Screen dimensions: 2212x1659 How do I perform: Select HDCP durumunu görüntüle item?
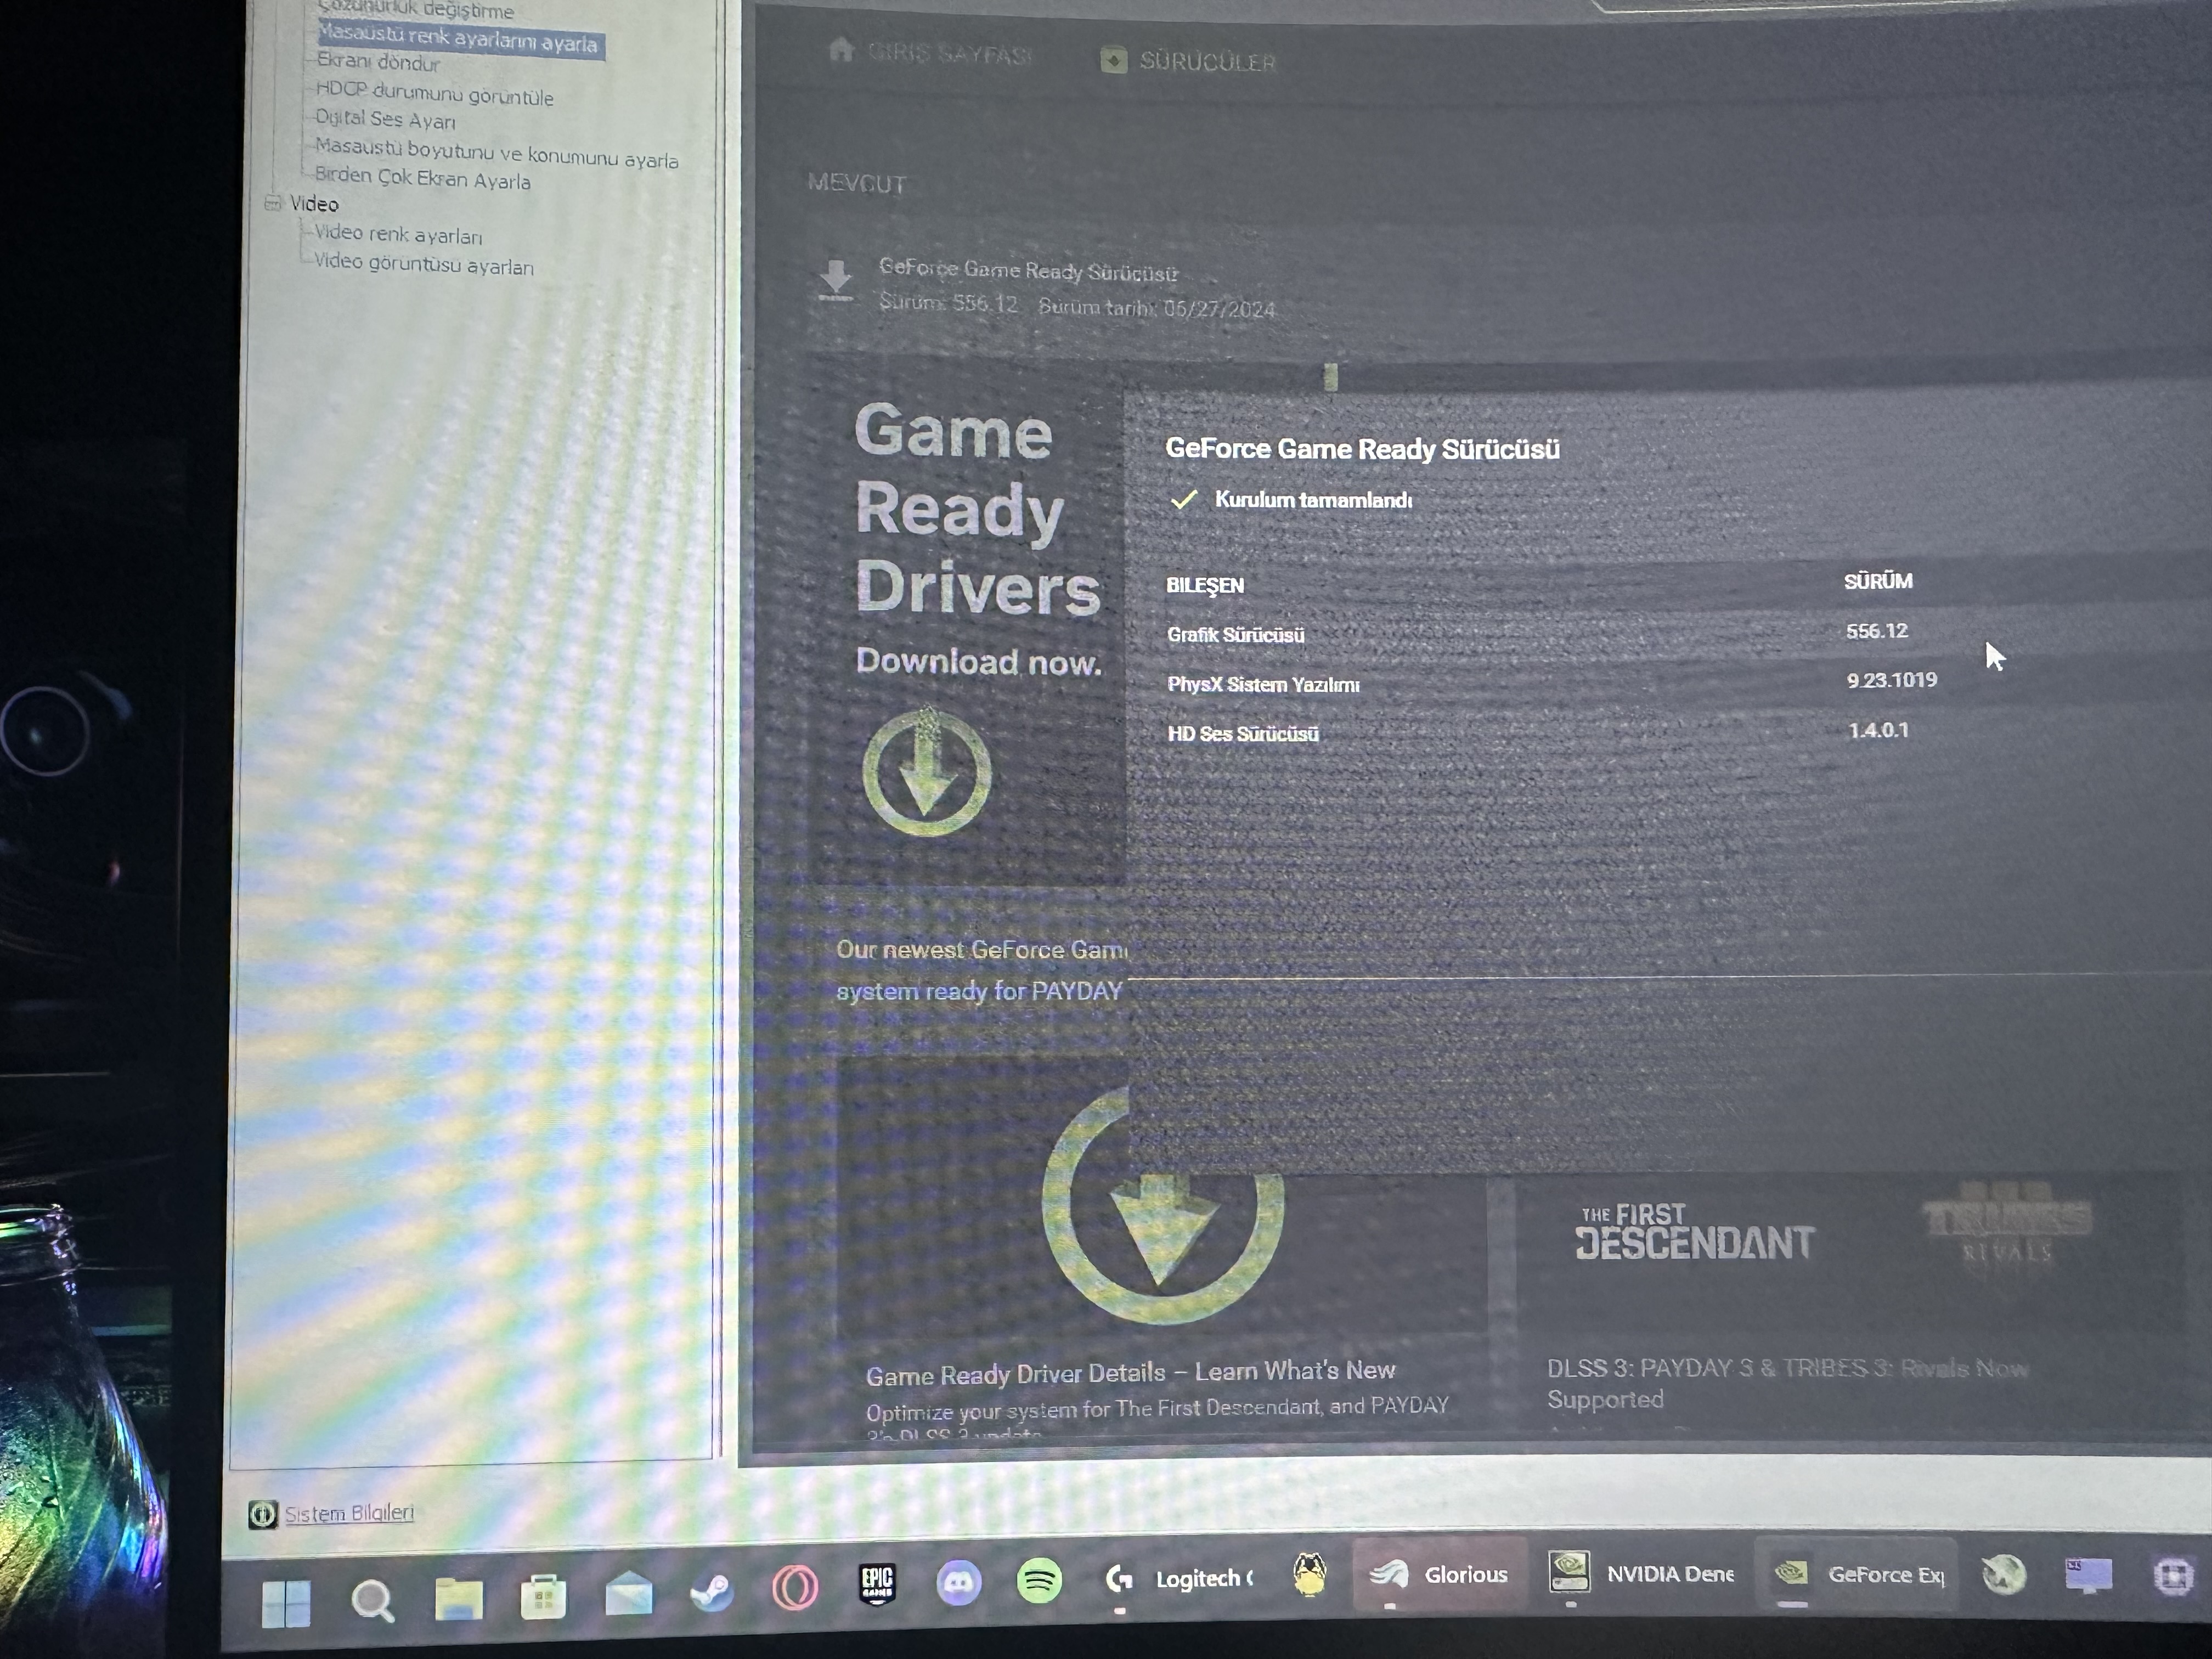(434, 93)
